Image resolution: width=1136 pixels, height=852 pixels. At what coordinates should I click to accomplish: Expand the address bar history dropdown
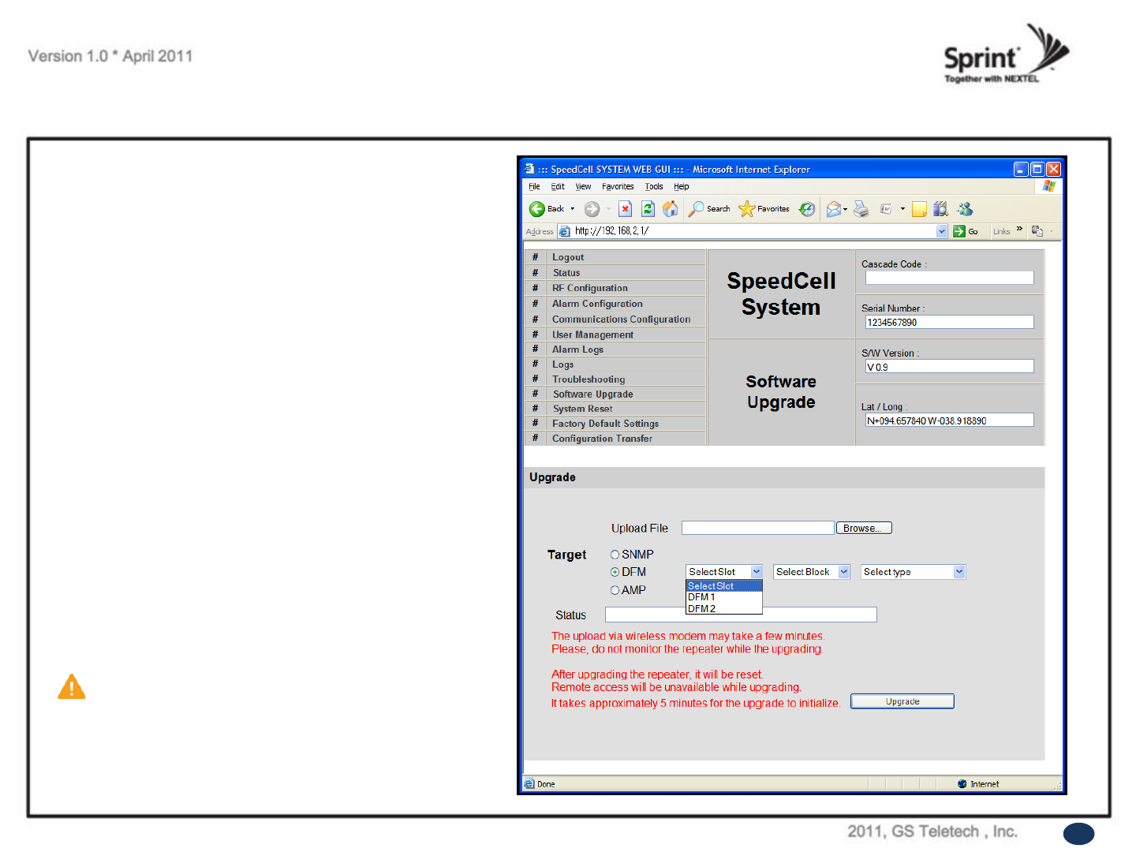(x=941, y=231)
